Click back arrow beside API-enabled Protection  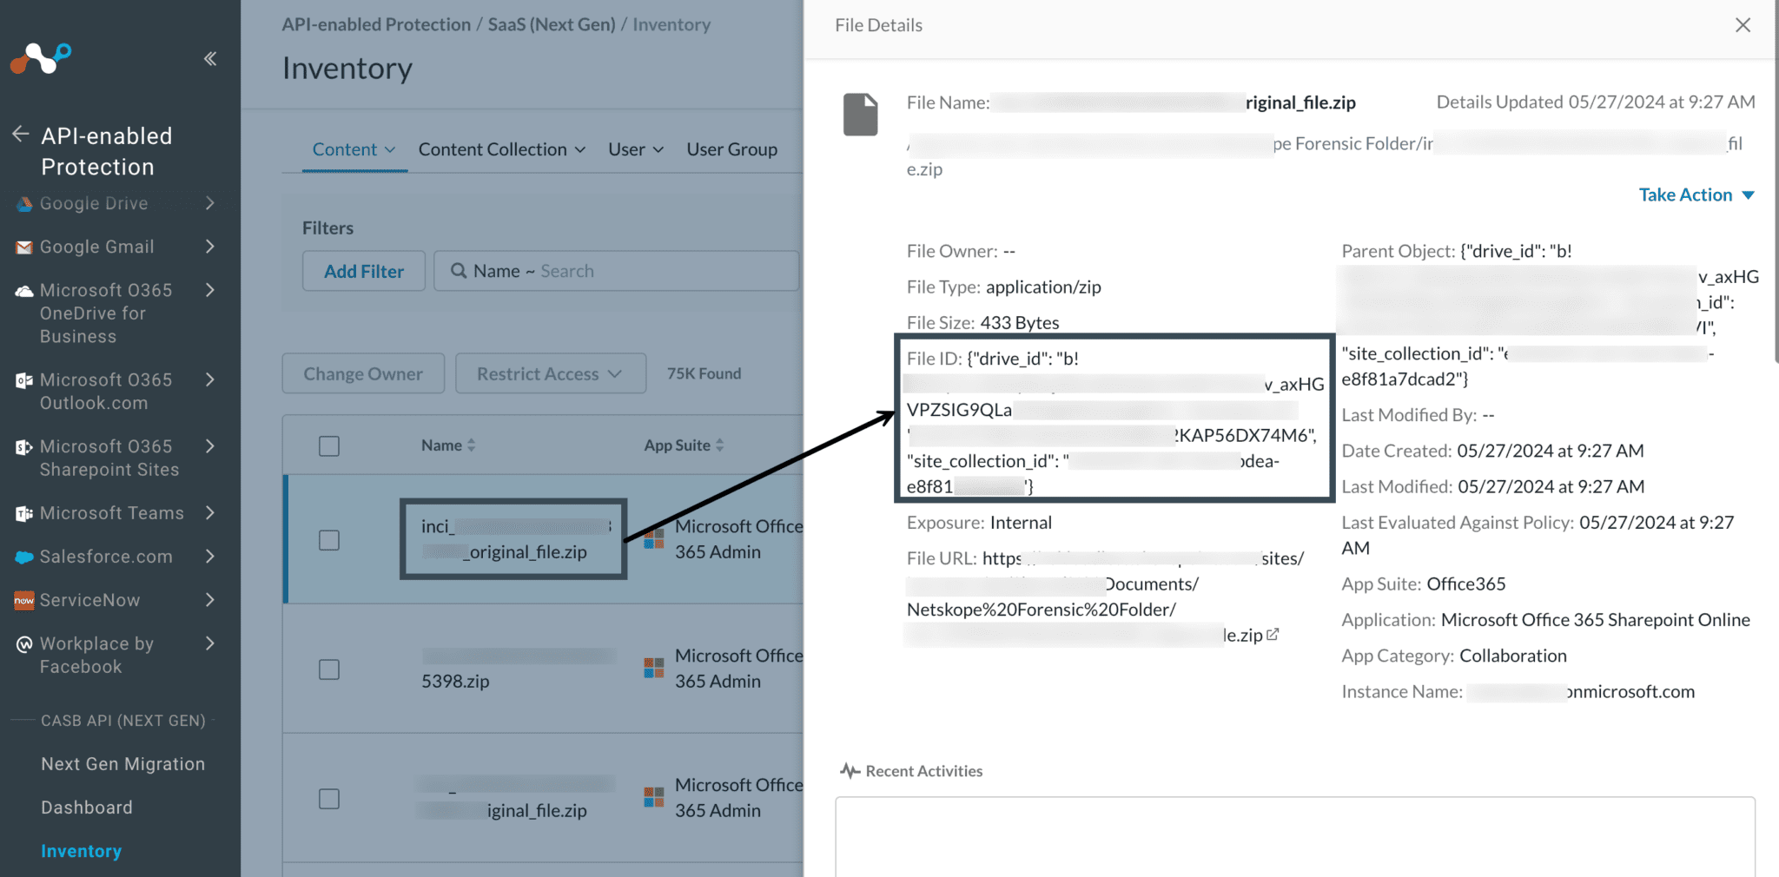(21, 135)
